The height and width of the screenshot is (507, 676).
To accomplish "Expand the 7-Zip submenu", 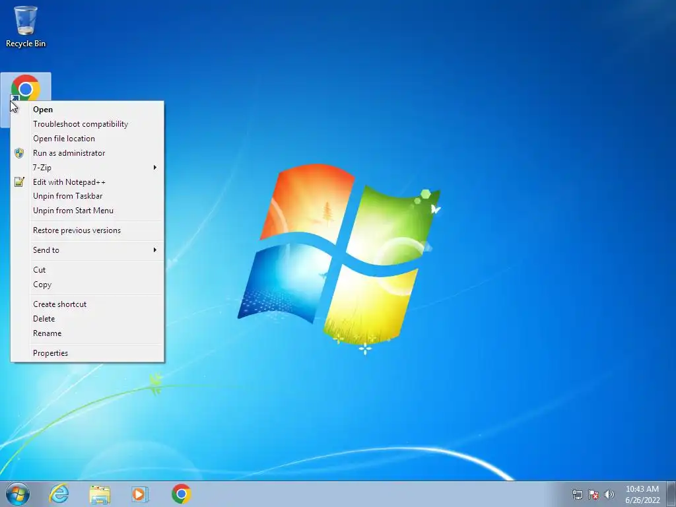I will point(88,167).
